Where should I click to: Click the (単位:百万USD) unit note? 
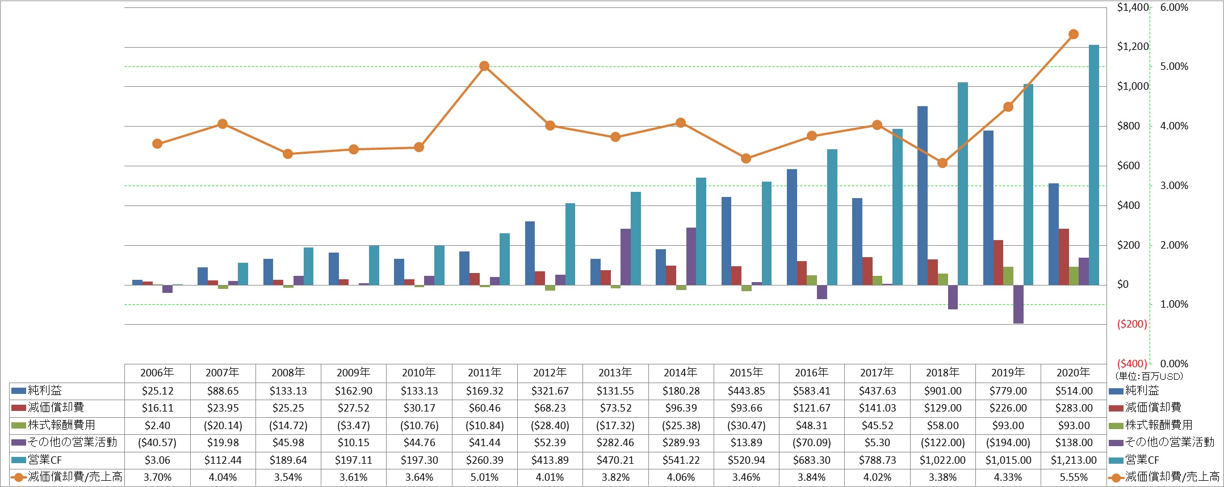pos(1150,376)
